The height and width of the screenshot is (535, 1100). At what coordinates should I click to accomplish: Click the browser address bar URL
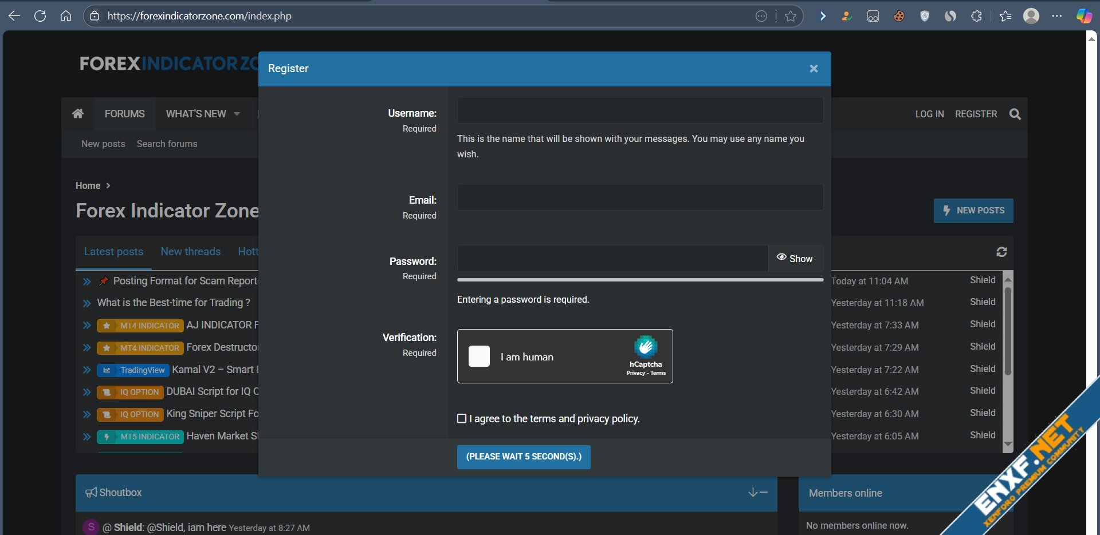click(x=199, y=16)
